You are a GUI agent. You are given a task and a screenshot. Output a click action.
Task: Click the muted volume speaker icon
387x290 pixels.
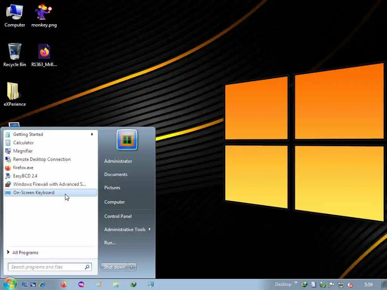pyautogui.click(x=350, y=285)
